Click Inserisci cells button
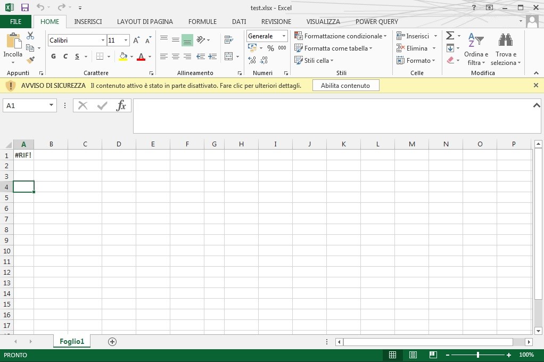The image size is (544, 362). coord(413,36)
